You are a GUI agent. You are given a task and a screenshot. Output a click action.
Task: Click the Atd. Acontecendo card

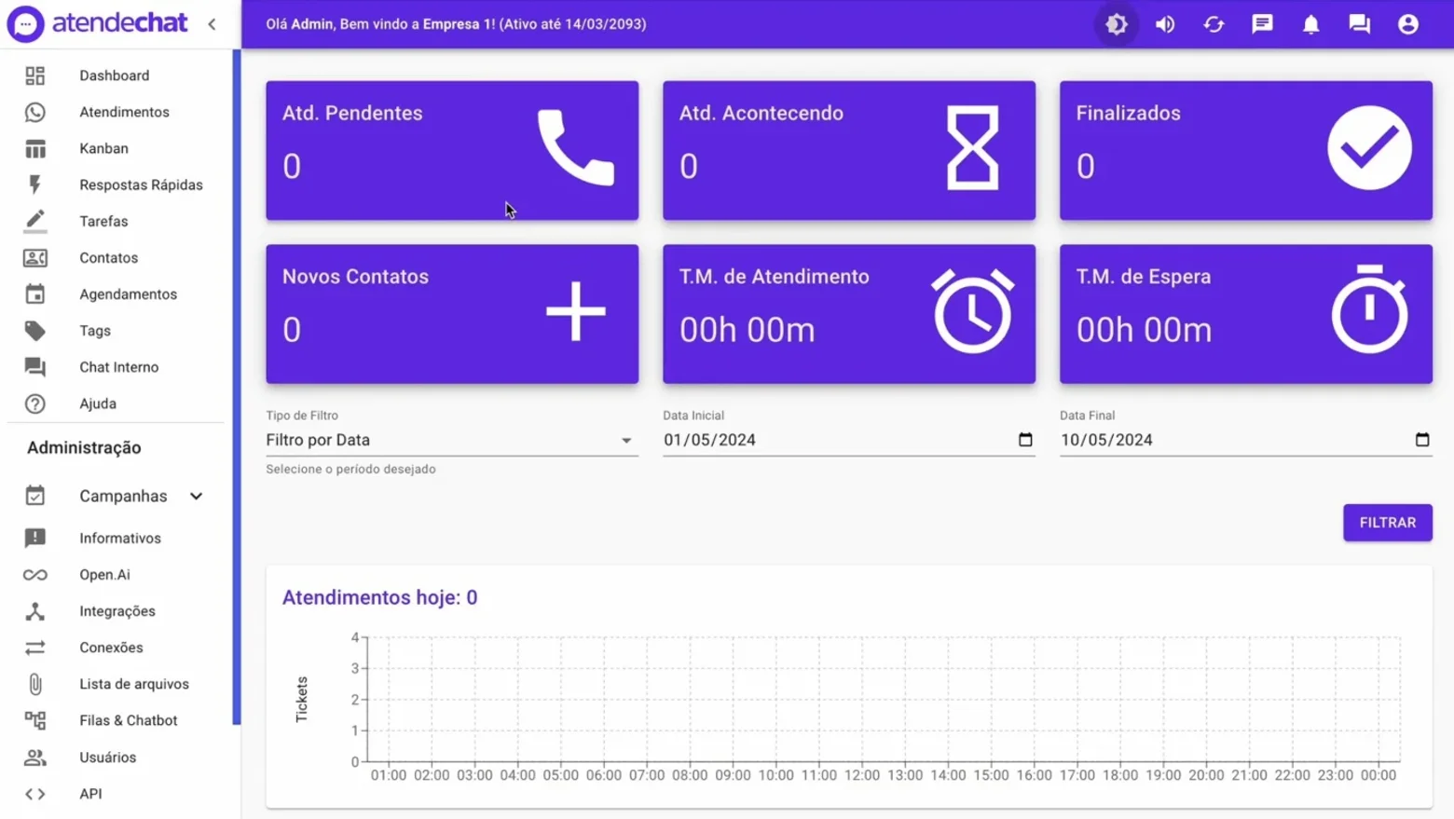pos(848,150)
